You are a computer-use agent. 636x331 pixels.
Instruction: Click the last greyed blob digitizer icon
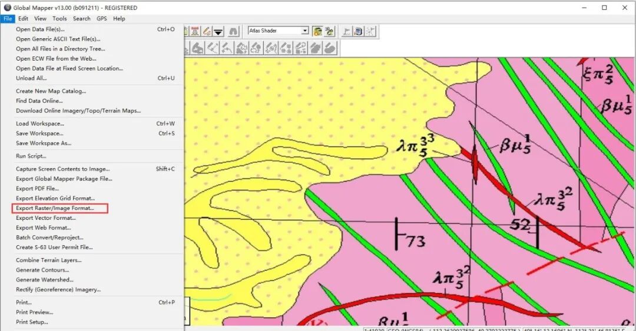click(x=330, y=48)
